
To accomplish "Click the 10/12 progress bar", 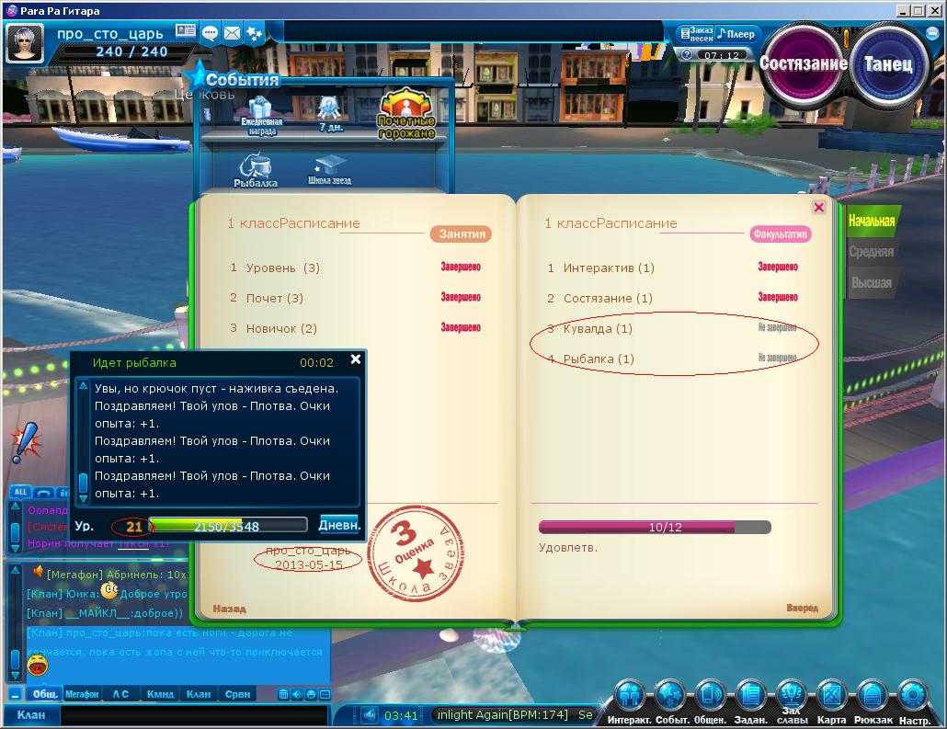I will (x=655, y=527).
